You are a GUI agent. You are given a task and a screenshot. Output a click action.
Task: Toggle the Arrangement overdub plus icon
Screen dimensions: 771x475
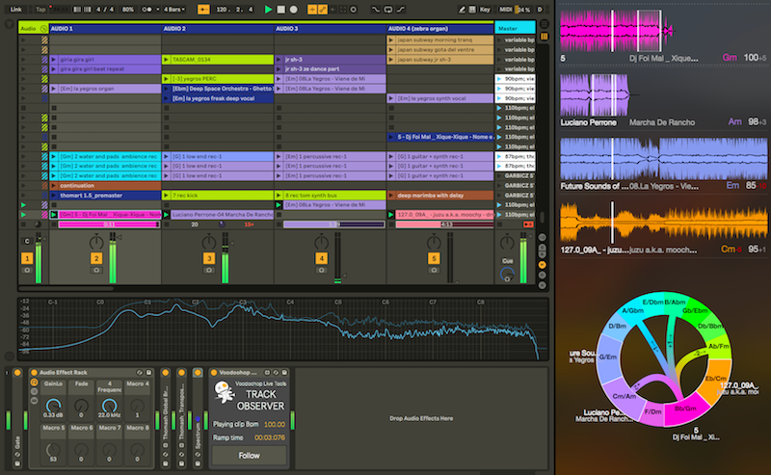[x=311, y=10]
